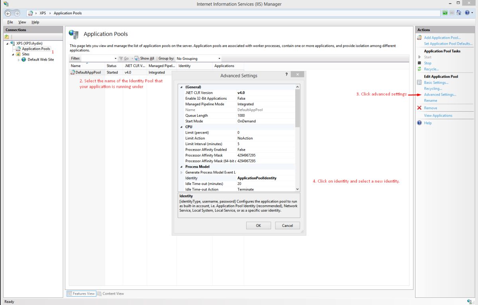Click the ApplicationPoolIdentity value
Viewport: 478px width, 305px height.
(x=257, y=178)
